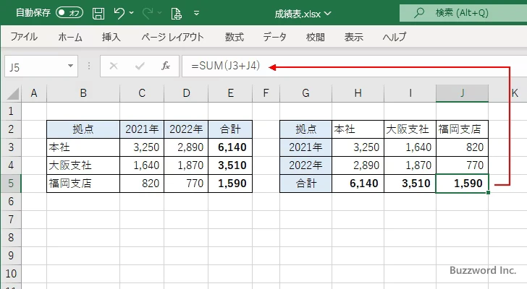Image resolution: width=527 pixels, height=289 pixels.
Task: Click cell C5 showing 820
Action: click(x=142, y=184)
